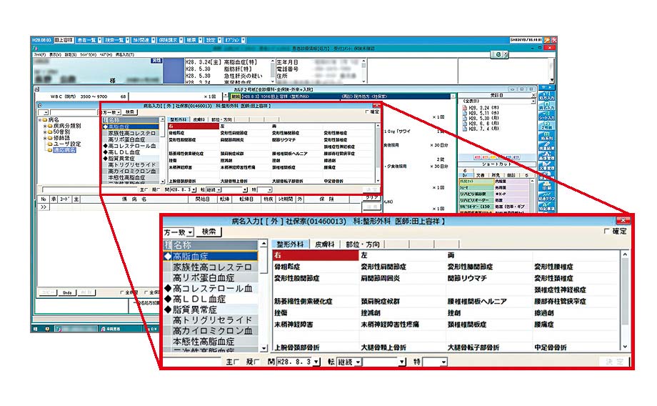This screenshot has width=657, height=406.
Task: Open the 前方一致 match-type dropdown in enlarged dialog
Action: pos(190,232)
